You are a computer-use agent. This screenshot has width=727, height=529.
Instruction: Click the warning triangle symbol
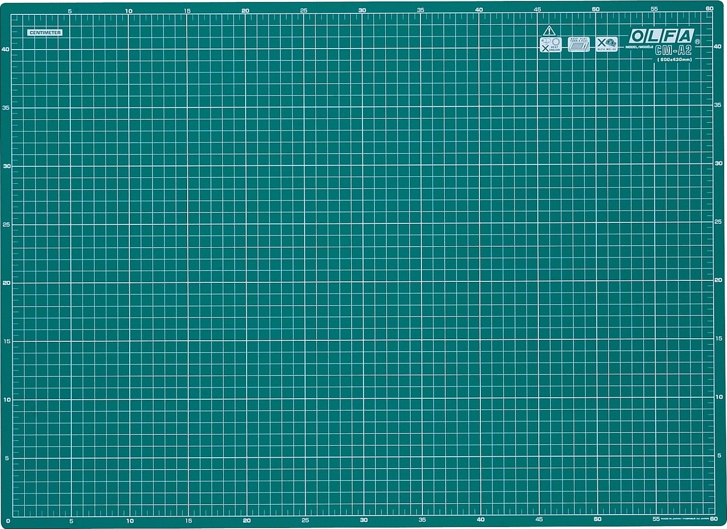click(x=548, y=31)
